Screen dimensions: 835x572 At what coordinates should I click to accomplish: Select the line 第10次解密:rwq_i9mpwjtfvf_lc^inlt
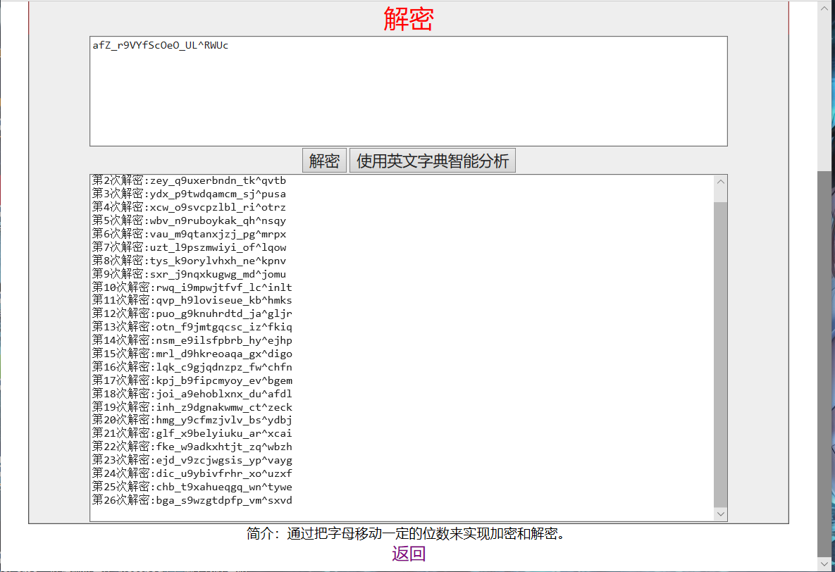tap(192, 287)
